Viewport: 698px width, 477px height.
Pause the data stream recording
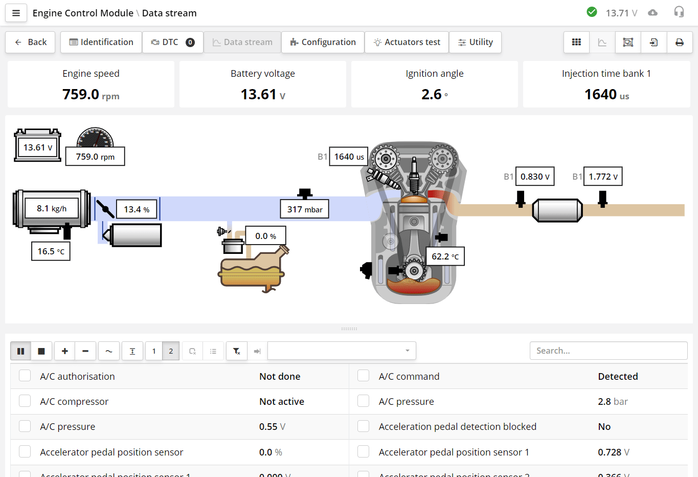pyautogui.click(x=21, y=351)
